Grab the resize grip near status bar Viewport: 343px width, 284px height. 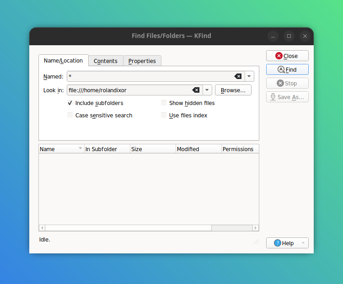tap(256, 241)
